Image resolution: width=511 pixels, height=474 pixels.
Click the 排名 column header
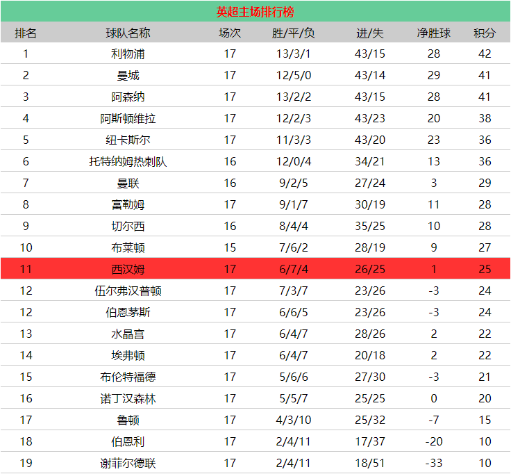[x=26, y=33]
